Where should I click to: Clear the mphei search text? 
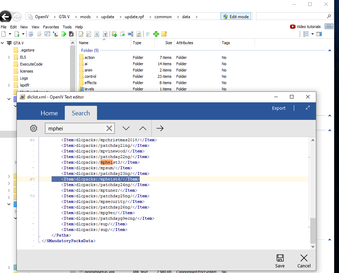[x=109, y=128]
